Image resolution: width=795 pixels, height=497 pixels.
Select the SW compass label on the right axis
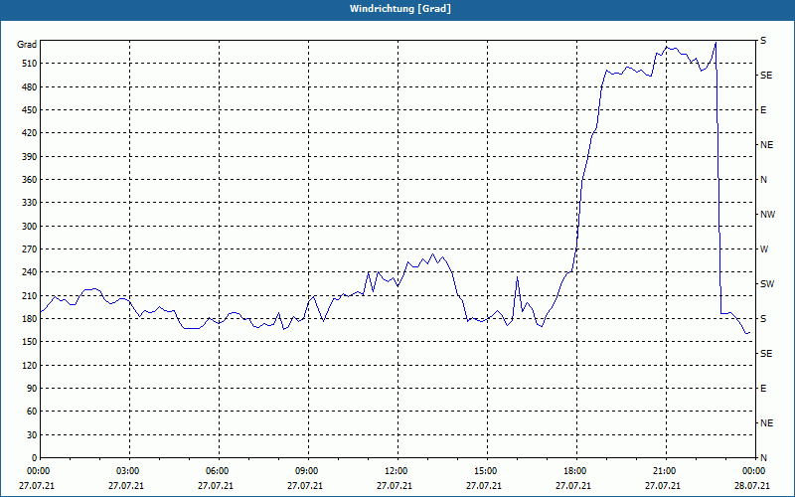pyautogui.click(x=767, y=284)
